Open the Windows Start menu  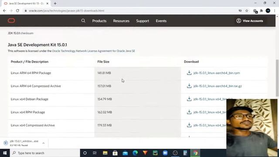pos(5,153)
